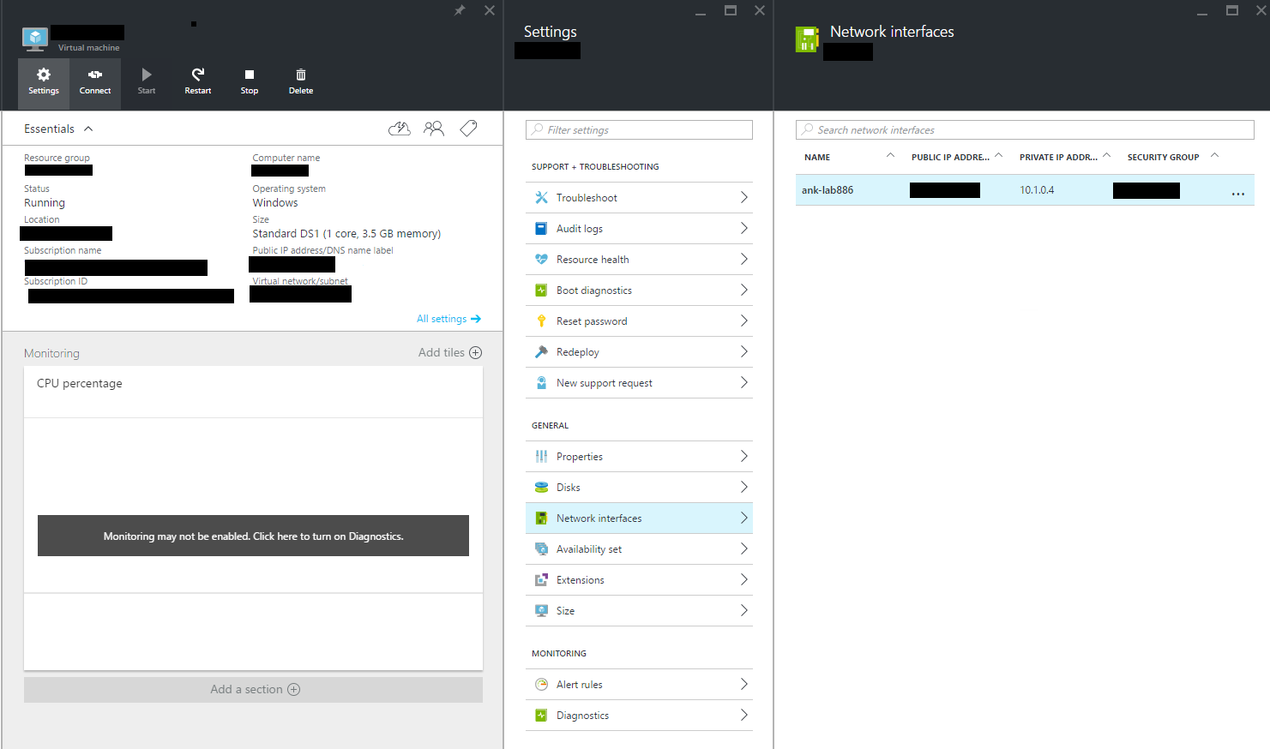Open Boot diagnostics setting
The width and height of the screenshot is (1270, 749).
(639, 291)
